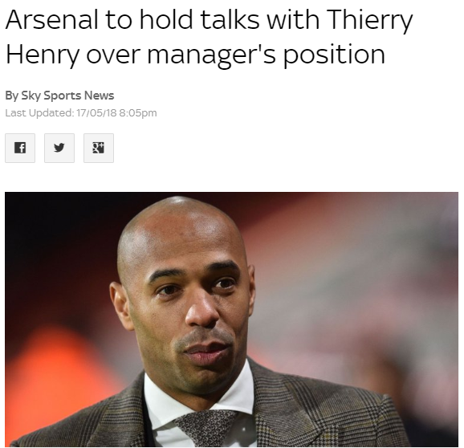Tweet this story using the Twitter icon
464x448 pixels.
(x=59, y=148)
